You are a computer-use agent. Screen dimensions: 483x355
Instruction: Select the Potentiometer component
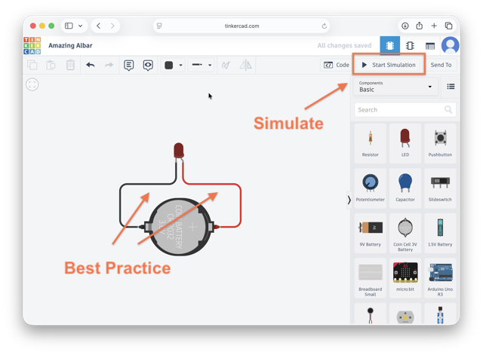click(371, 188)
